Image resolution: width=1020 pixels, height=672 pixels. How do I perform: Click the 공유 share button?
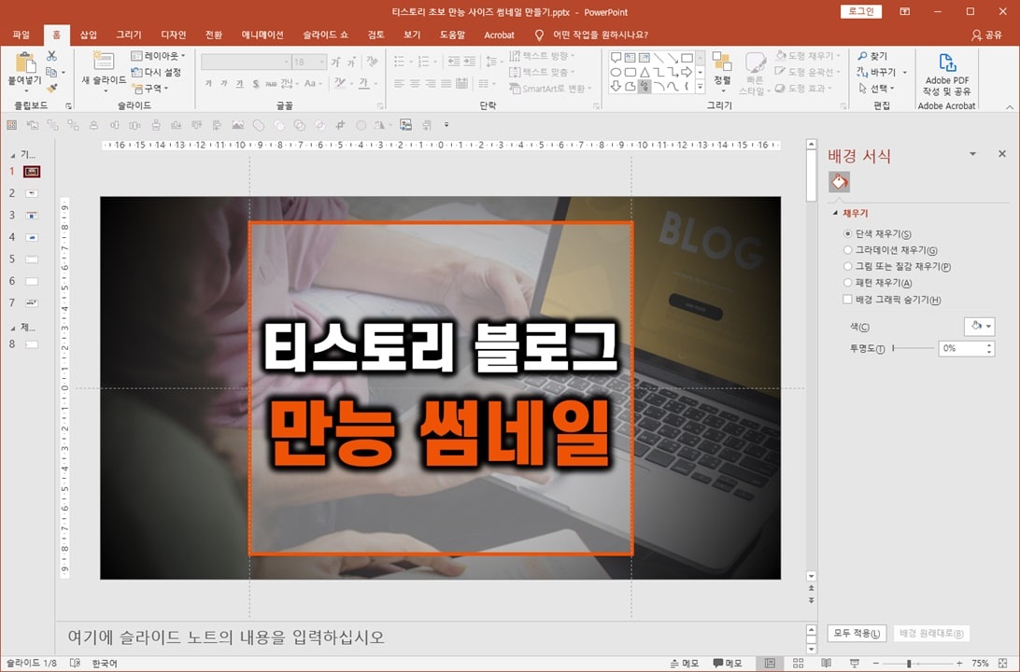point(986,35)
